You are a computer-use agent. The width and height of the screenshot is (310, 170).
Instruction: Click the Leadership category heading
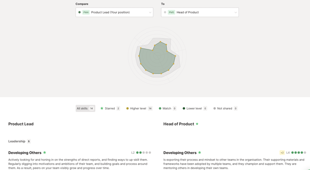pyautogui.click(x=17, y=141)
